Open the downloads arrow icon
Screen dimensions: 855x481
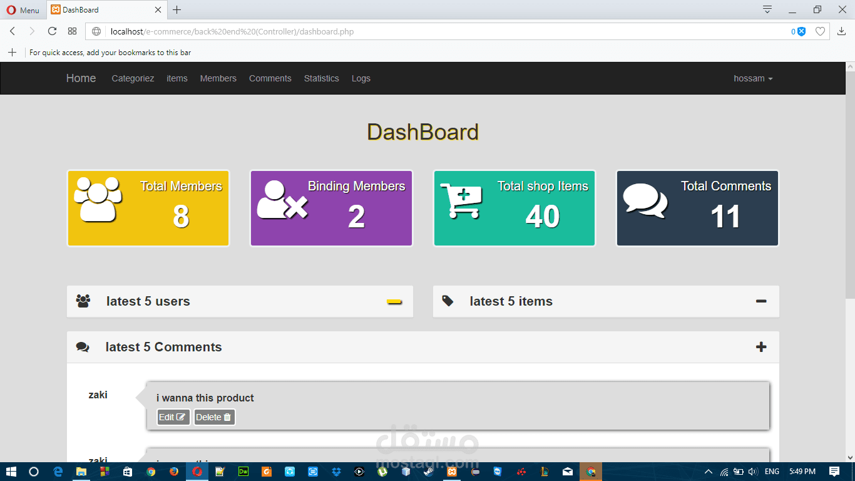pyautogui.click(x=841, y=31)
